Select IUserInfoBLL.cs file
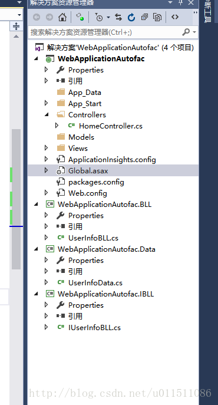Image resolution: width=218 pixels, height=405 pixels. click(x=94, y=328)
